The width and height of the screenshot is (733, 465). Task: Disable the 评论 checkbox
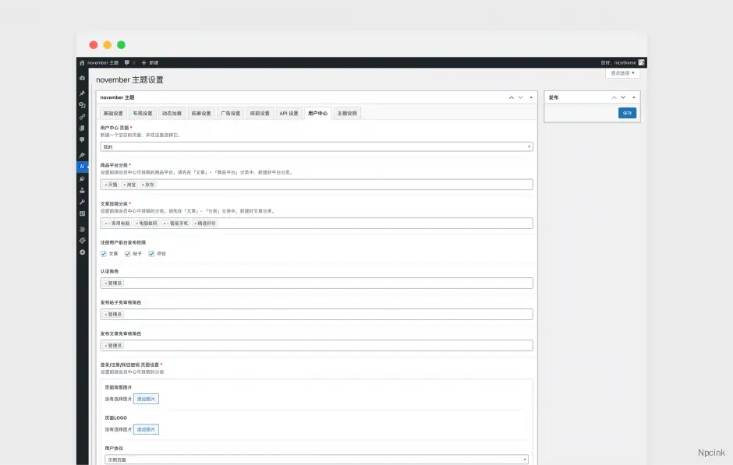click(151, 253)
